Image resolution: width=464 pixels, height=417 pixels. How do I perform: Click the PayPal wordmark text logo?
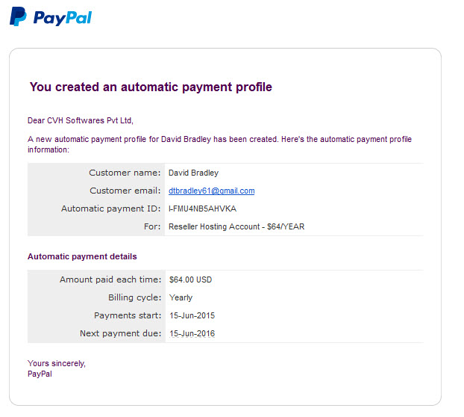(63, 18)
